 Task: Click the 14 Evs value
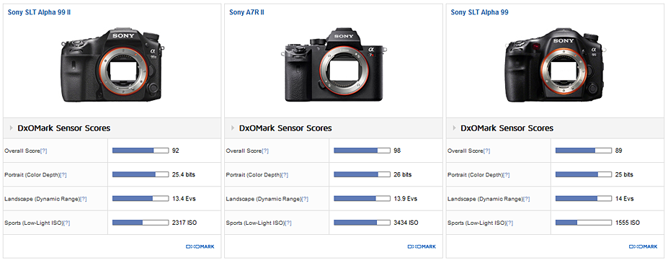click(x=624, y=198)
